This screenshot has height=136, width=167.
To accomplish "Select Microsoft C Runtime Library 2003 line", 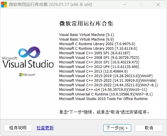I will click(98, 48).
